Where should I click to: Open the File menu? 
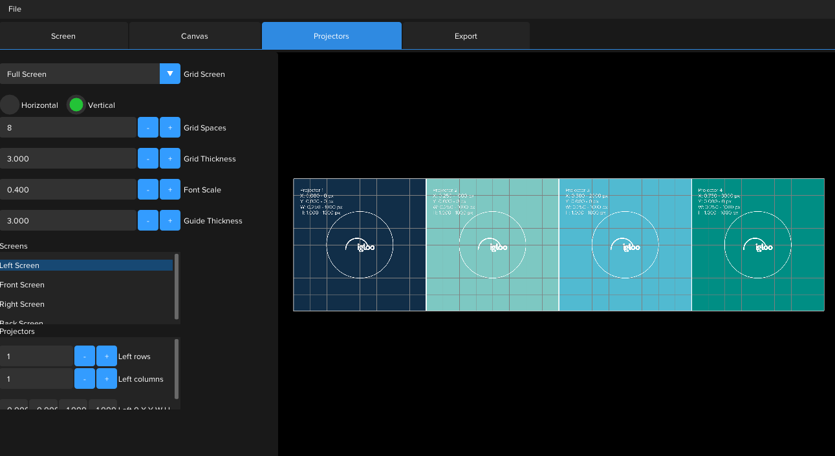(15, 9)
